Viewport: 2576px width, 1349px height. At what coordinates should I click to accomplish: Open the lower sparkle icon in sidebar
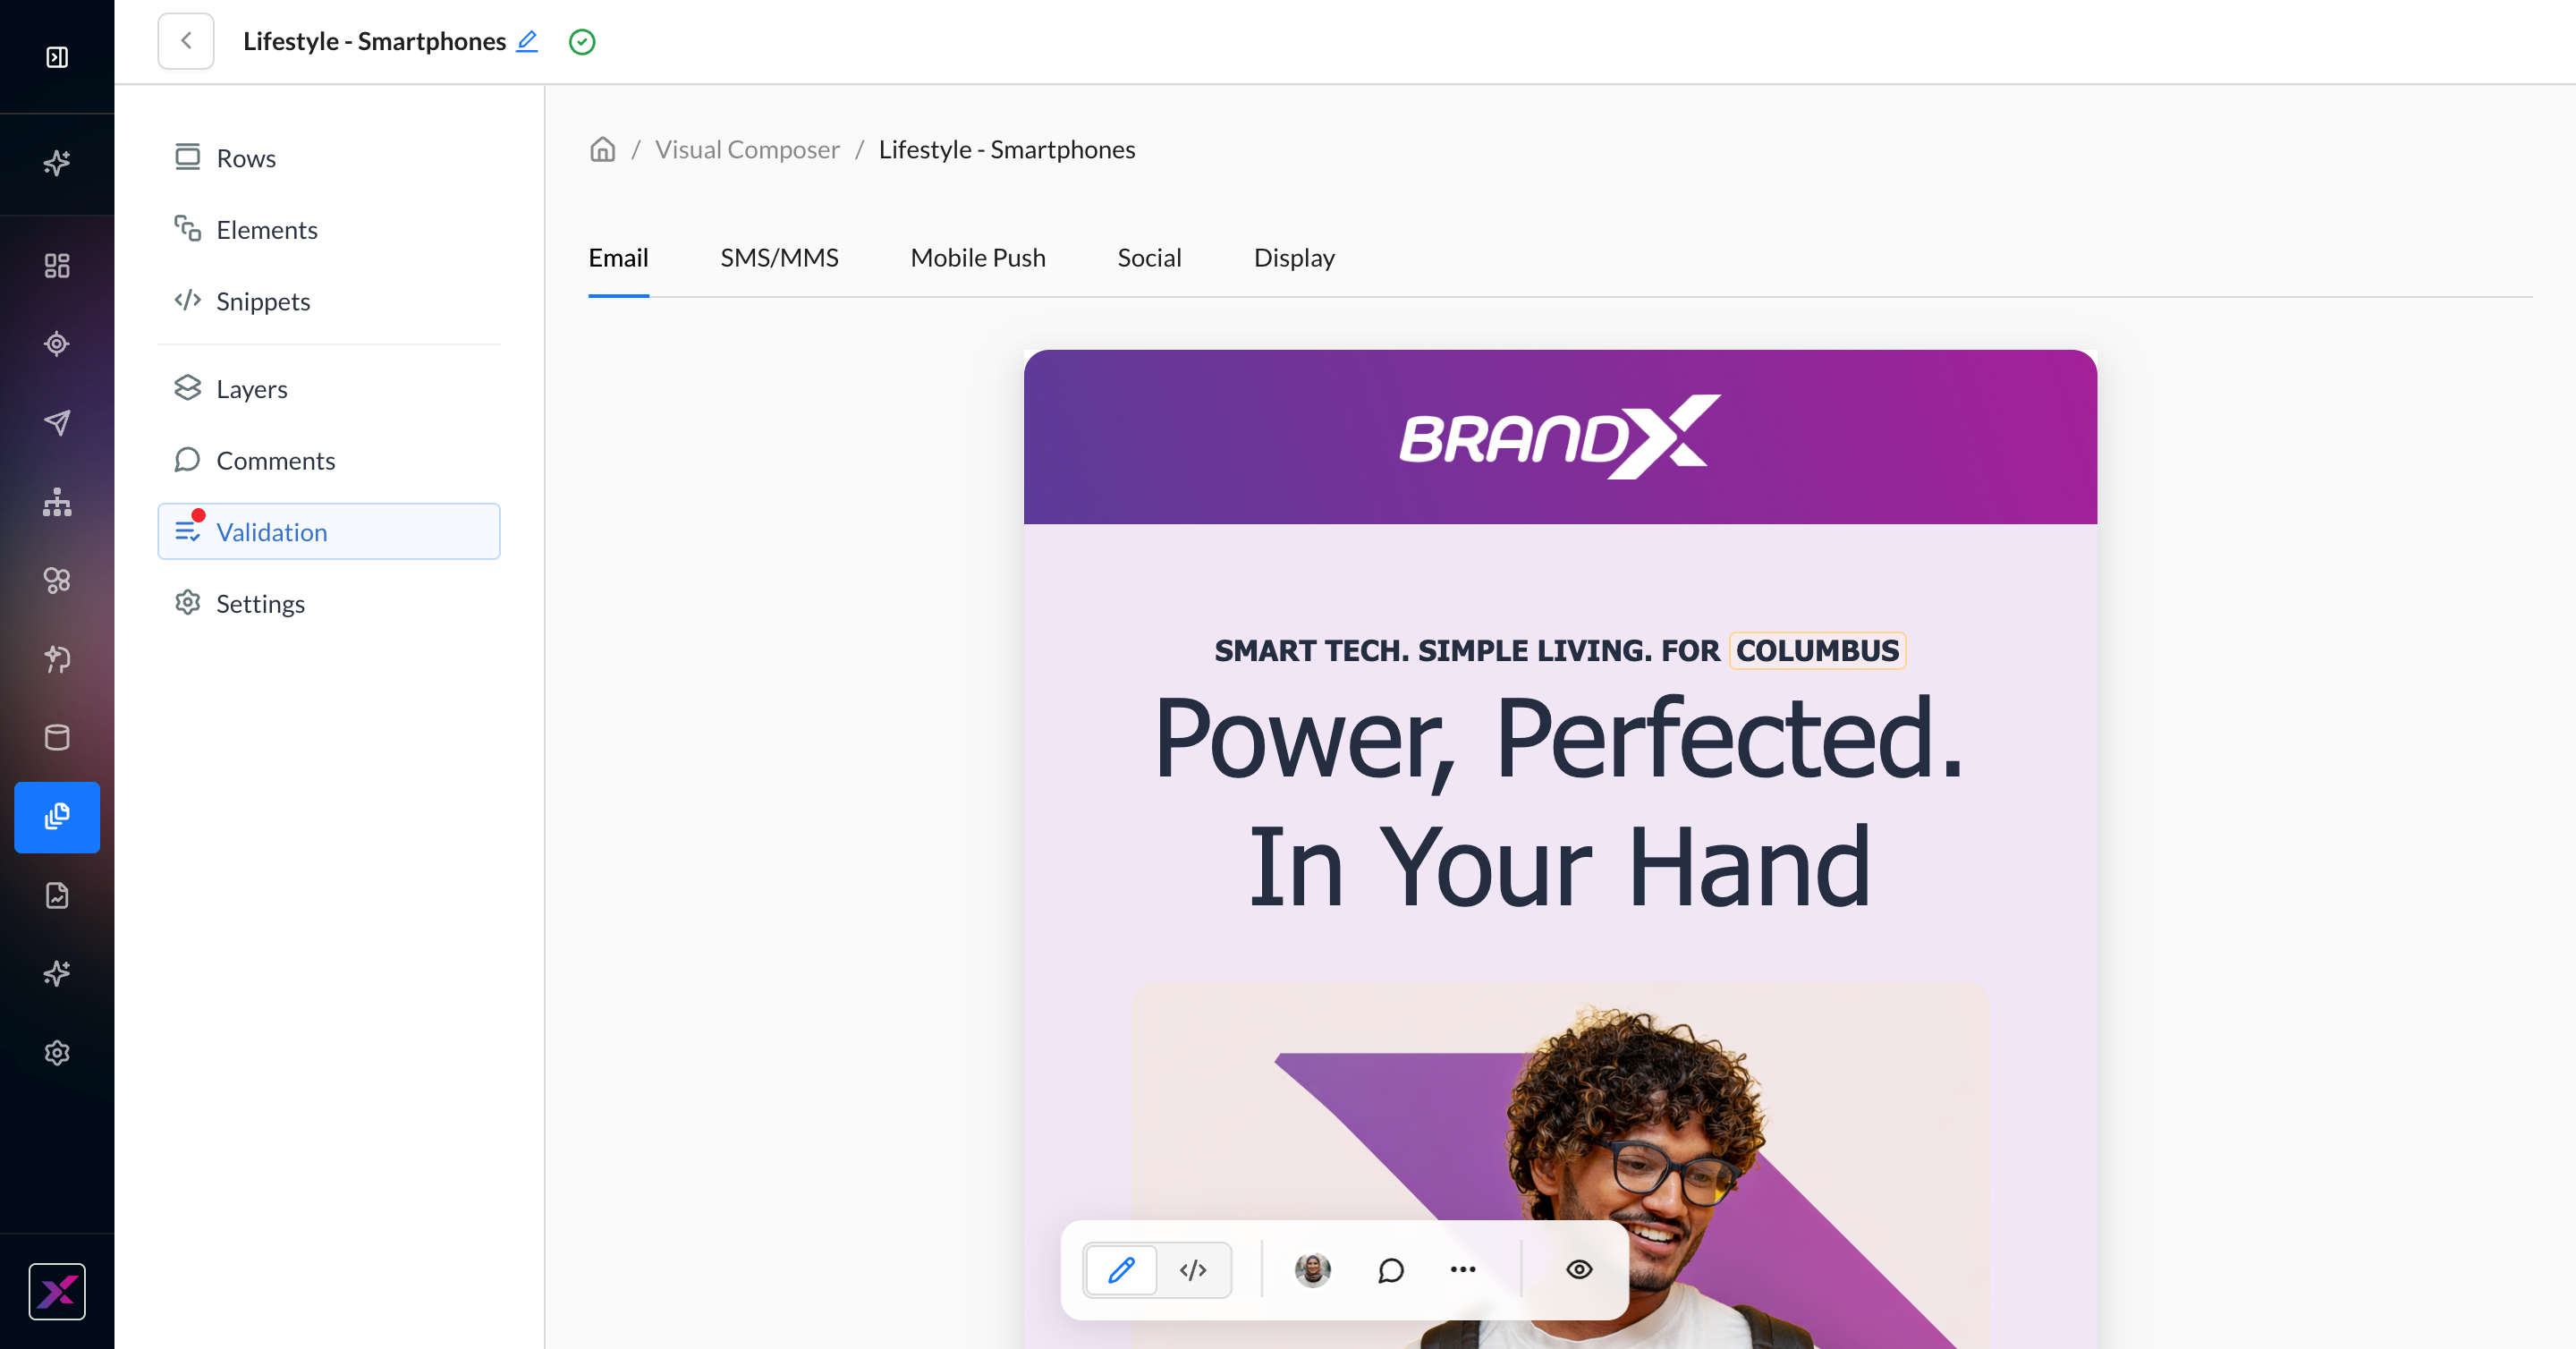coord(57,974)
